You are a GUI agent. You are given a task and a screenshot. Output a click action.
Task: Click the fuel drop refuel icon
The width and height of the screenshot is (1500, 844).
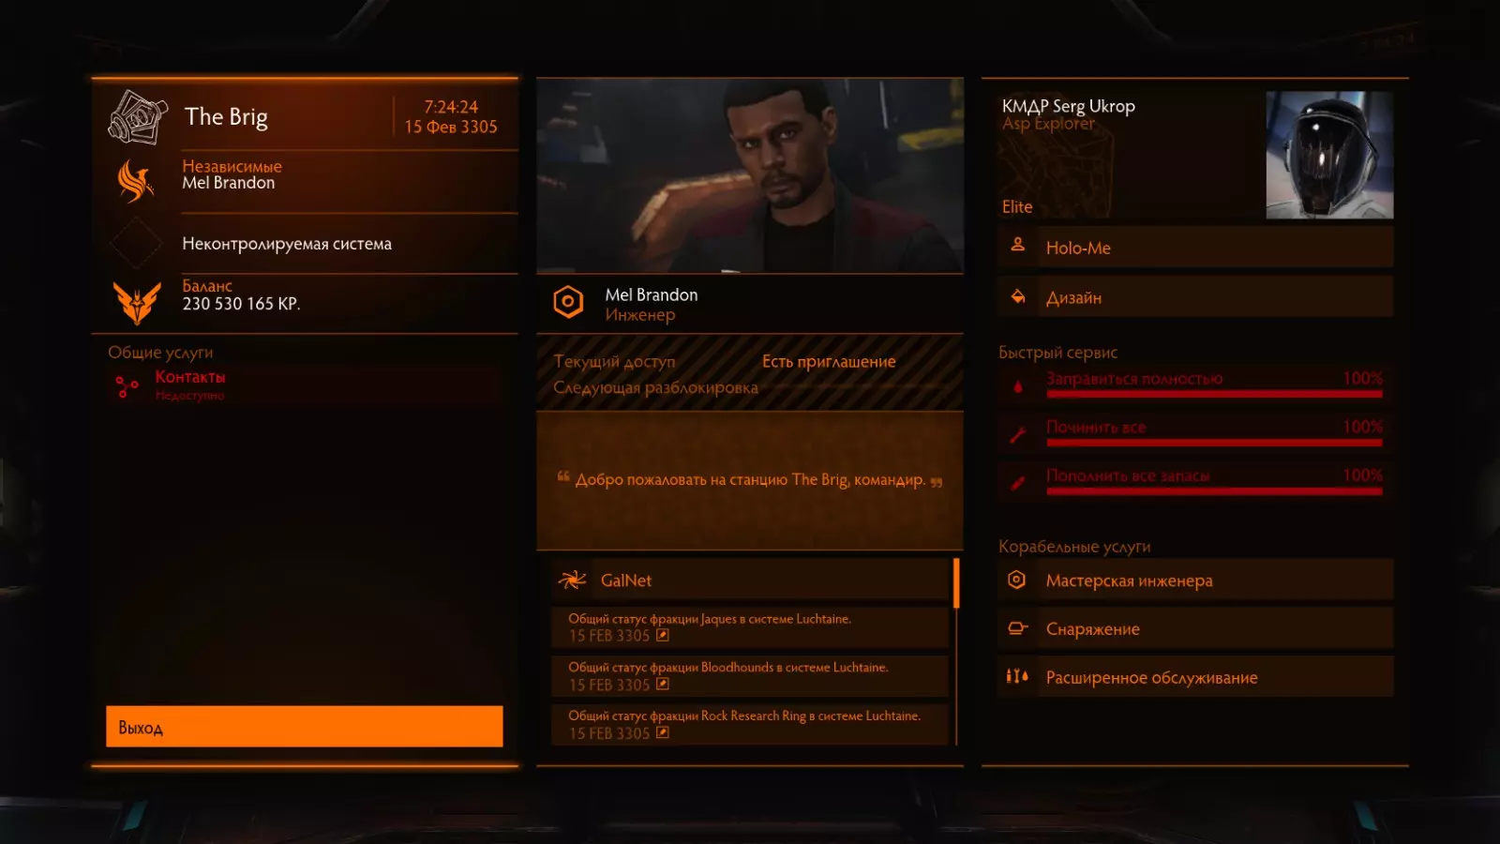coord(1017,385)
